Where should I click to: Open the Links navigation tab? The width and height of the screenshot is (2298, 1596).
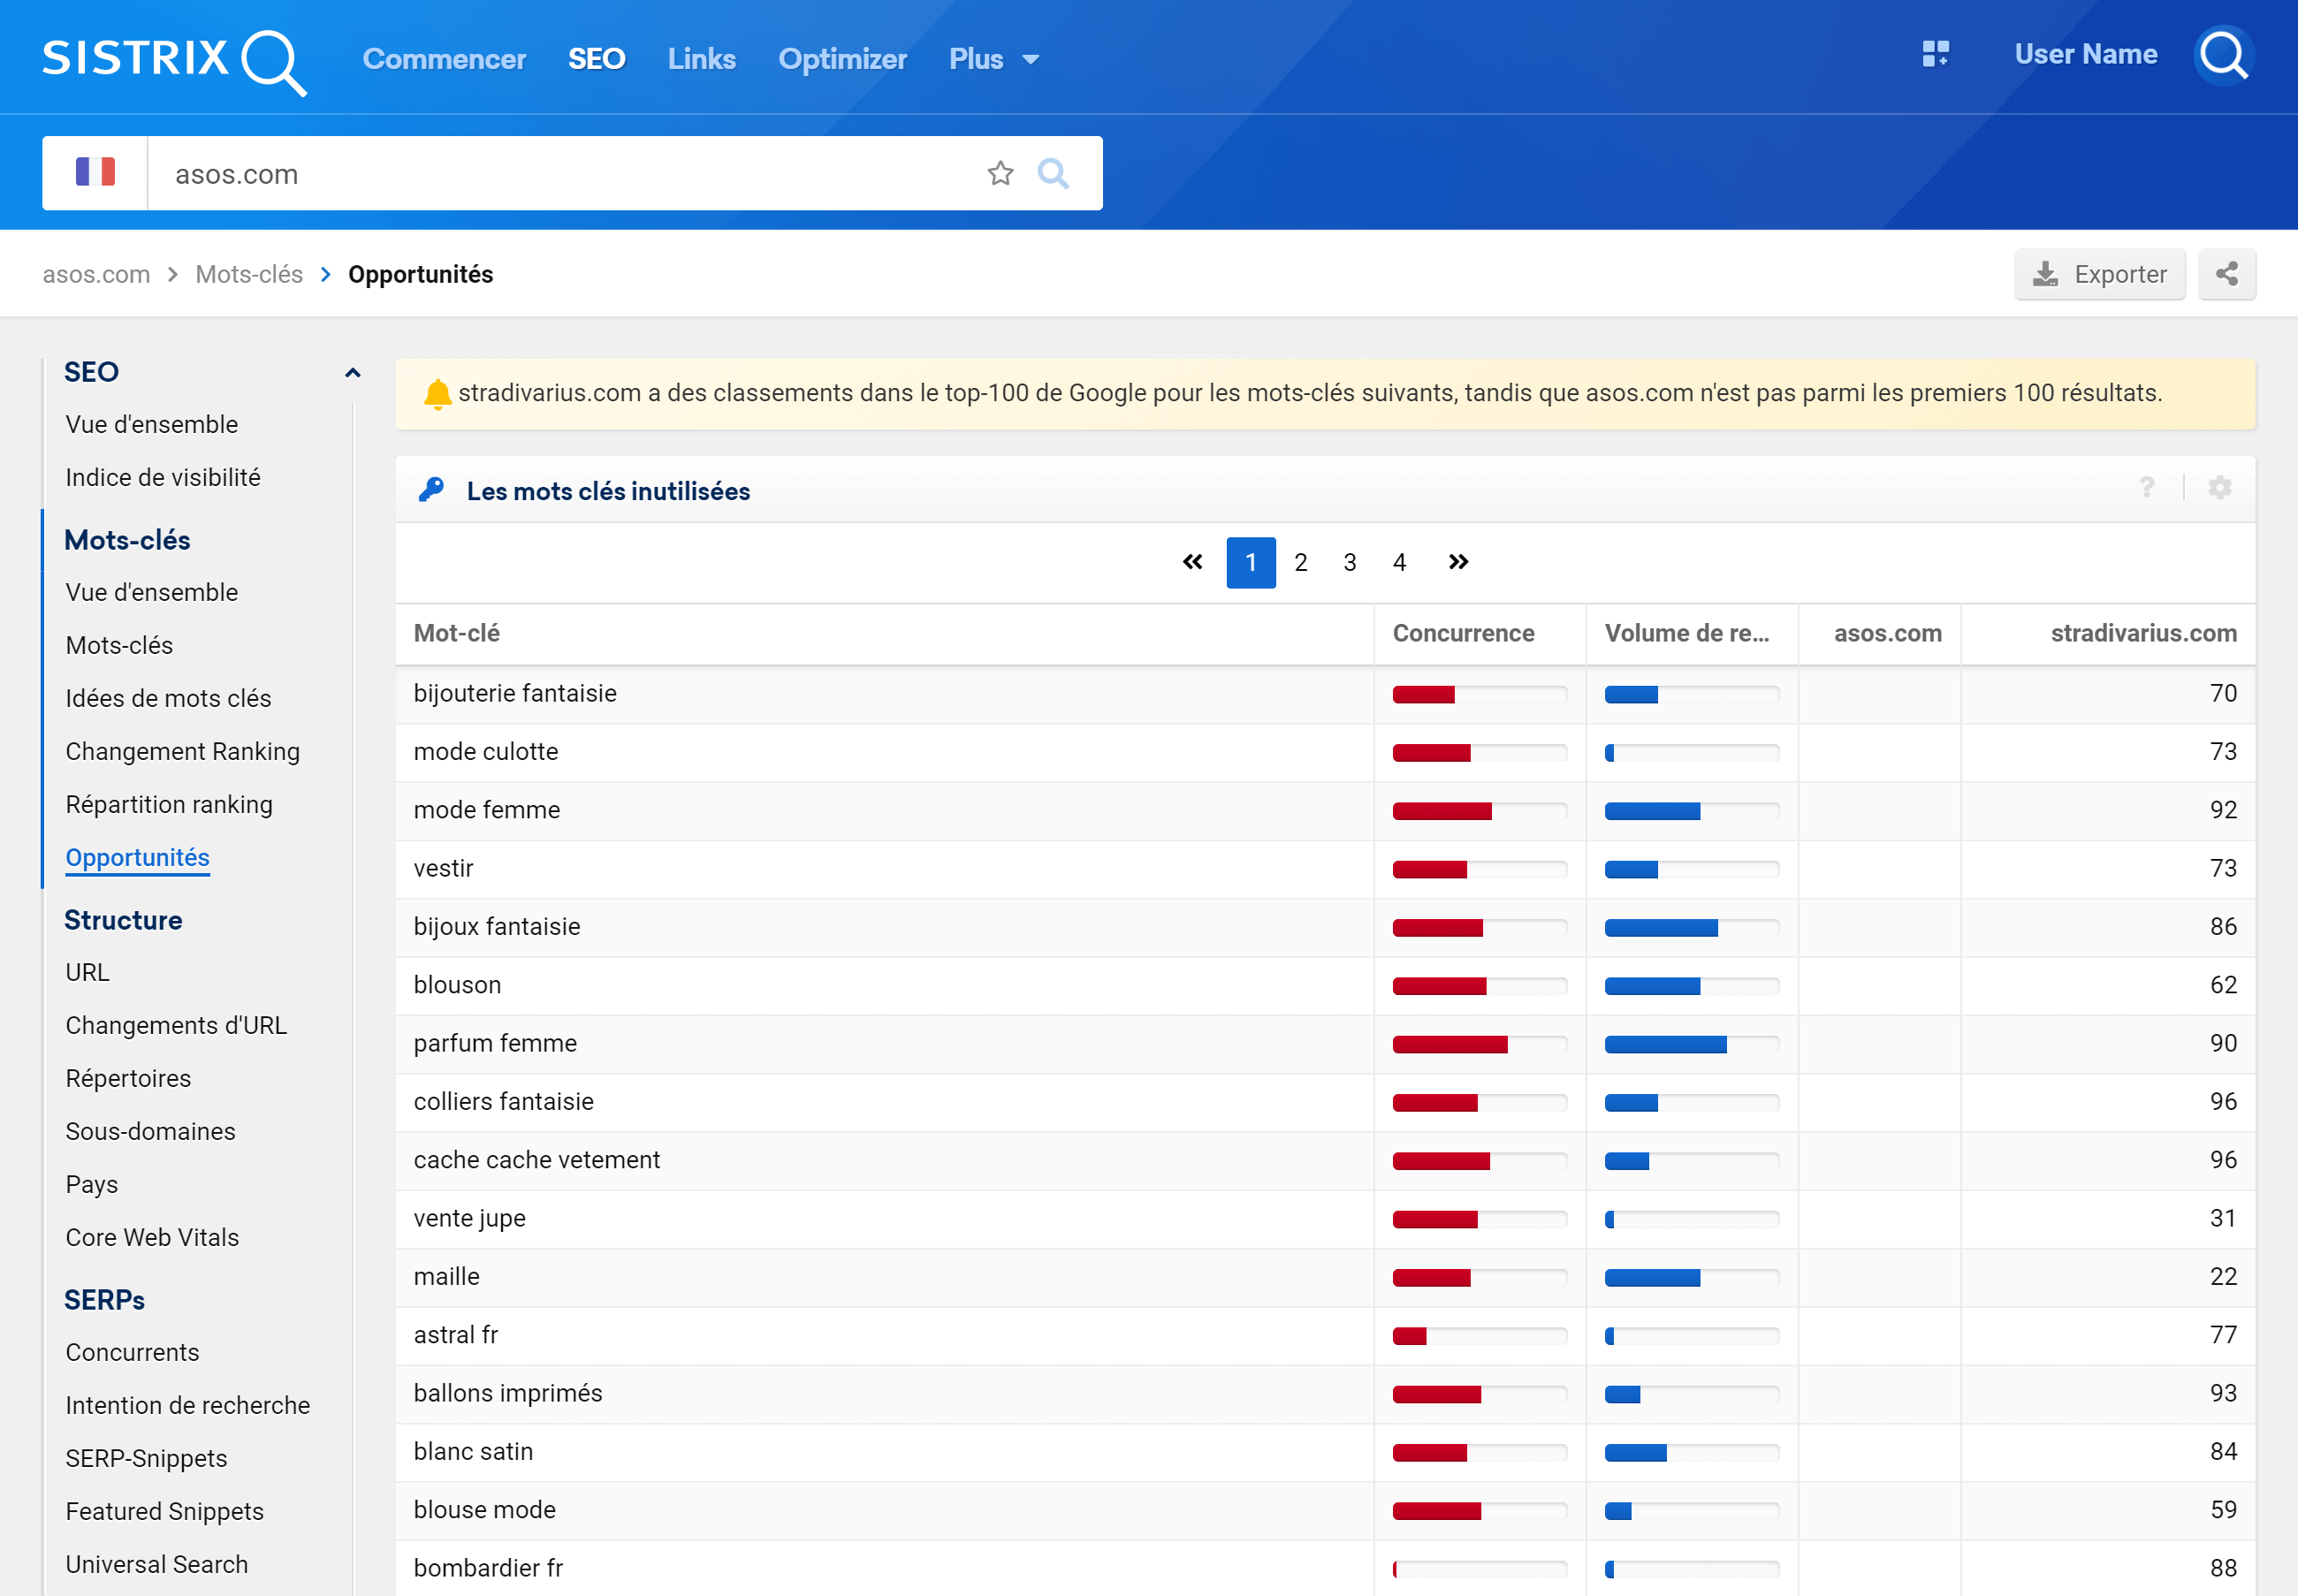[x=701, y=59]
